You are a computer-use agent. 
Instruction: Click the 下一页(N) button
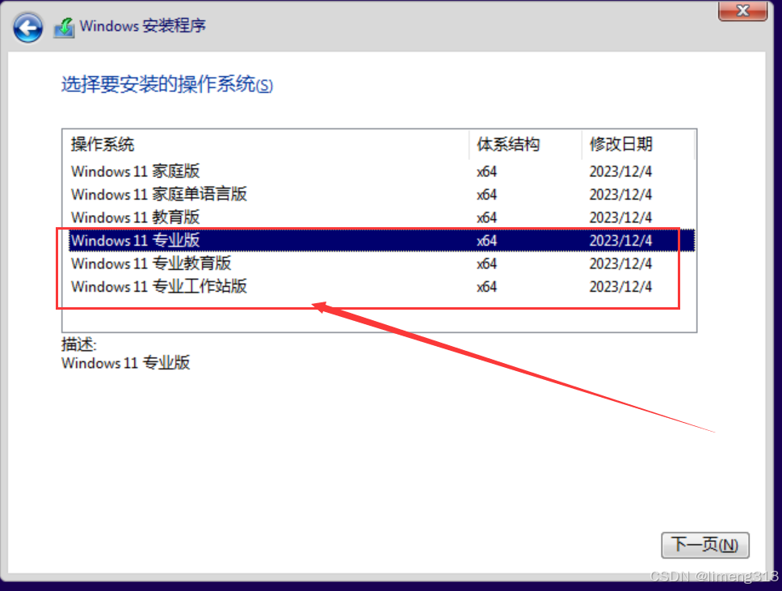704,545
